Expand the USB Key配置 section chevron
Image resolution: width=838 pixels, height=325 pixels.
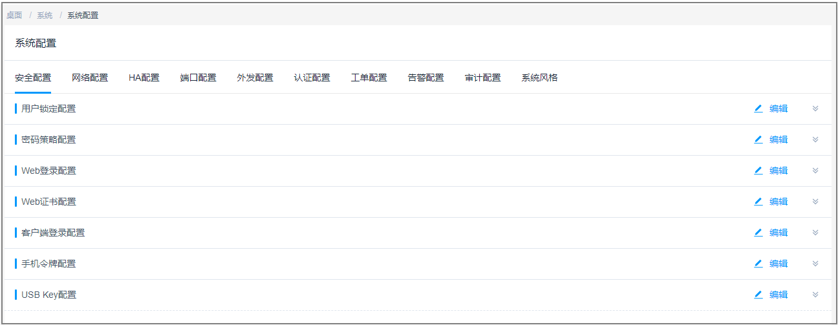click(815, 295)
